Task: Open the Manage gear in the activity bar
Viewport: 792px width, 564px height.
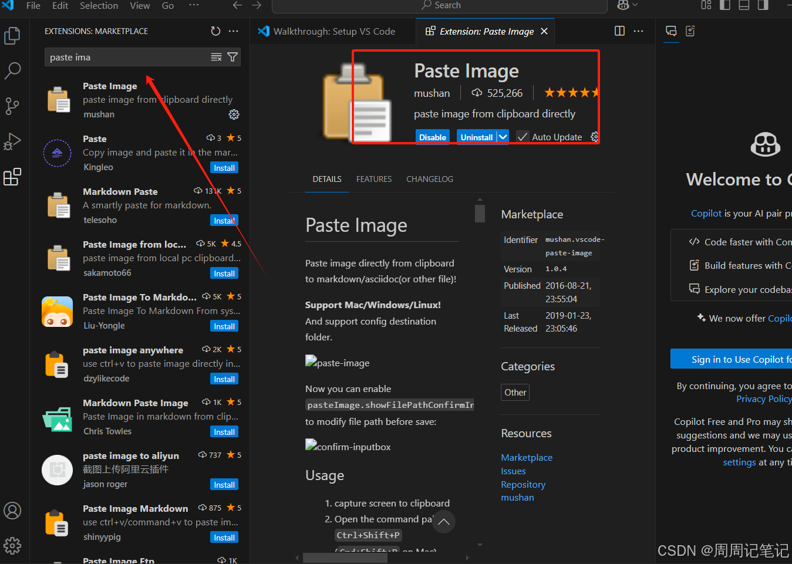Action: pyautogui.click(x=12, y=546)
